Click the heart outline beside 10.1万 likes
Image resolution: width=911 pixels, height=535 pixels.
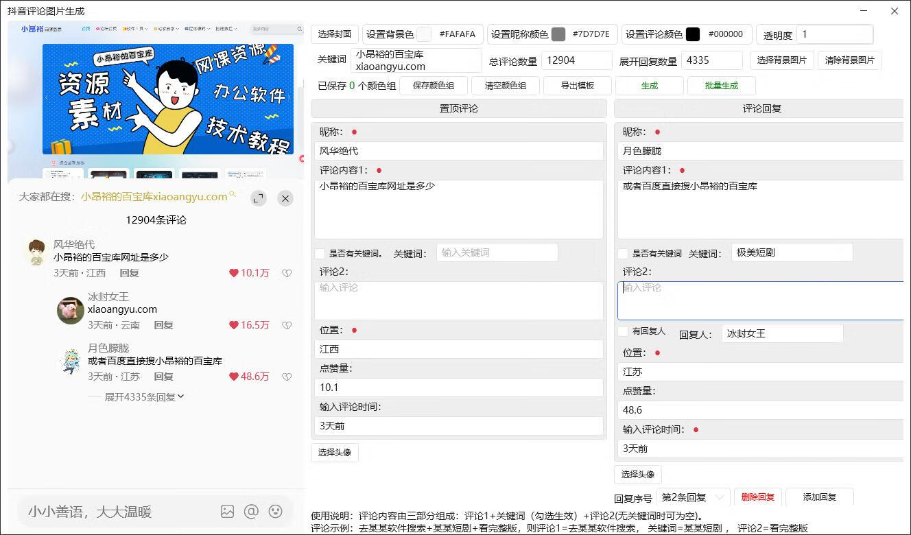287,273
